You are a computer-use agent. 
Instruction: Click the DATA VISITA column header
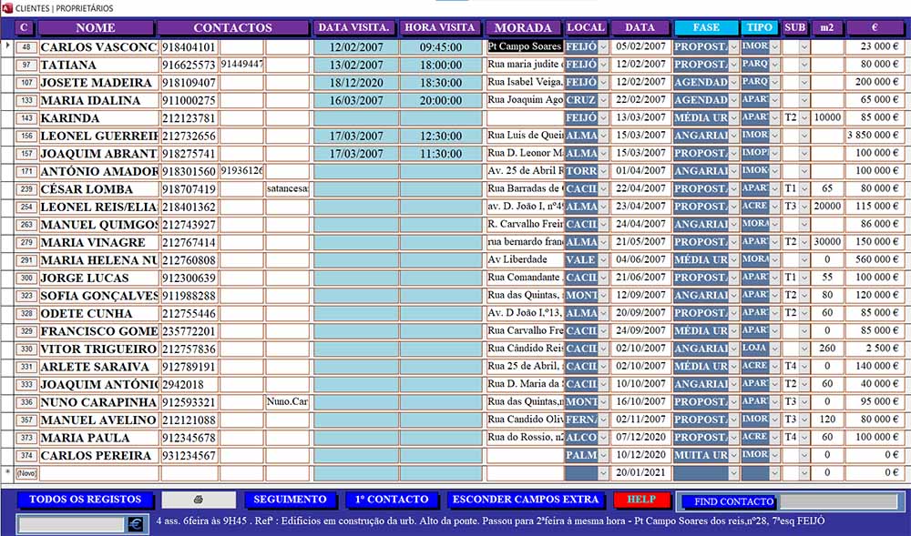353,27
